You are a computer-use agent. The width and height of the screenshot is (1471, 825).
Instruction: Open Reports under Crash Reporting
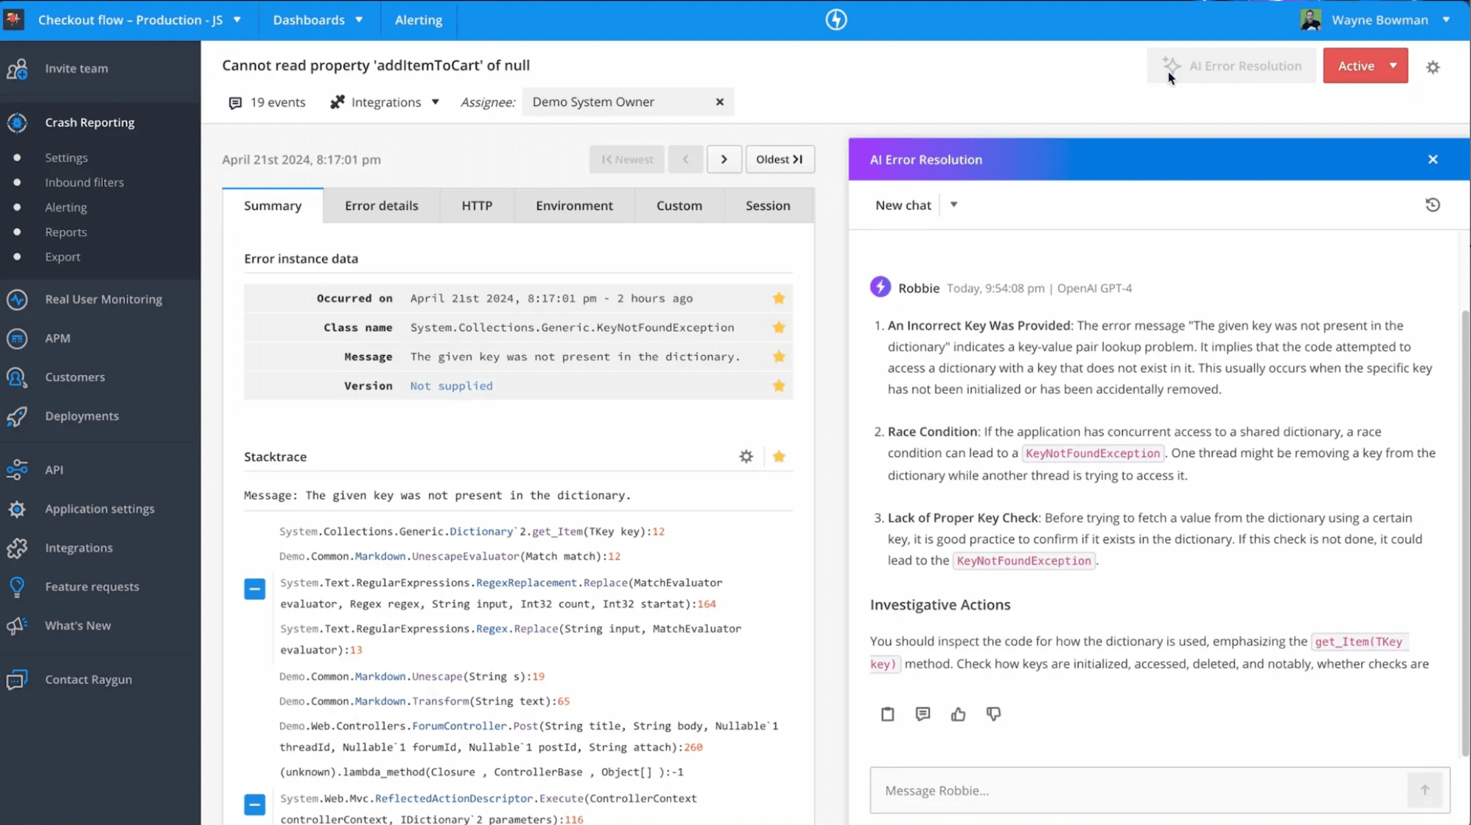coord(66,232)
